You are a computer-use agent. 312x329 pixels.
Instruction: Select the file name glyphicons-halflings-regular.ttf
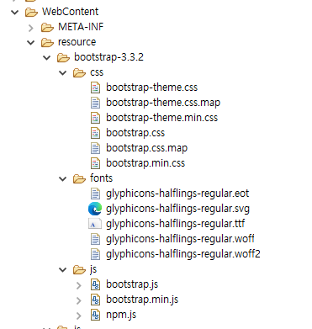click(176, 224)
